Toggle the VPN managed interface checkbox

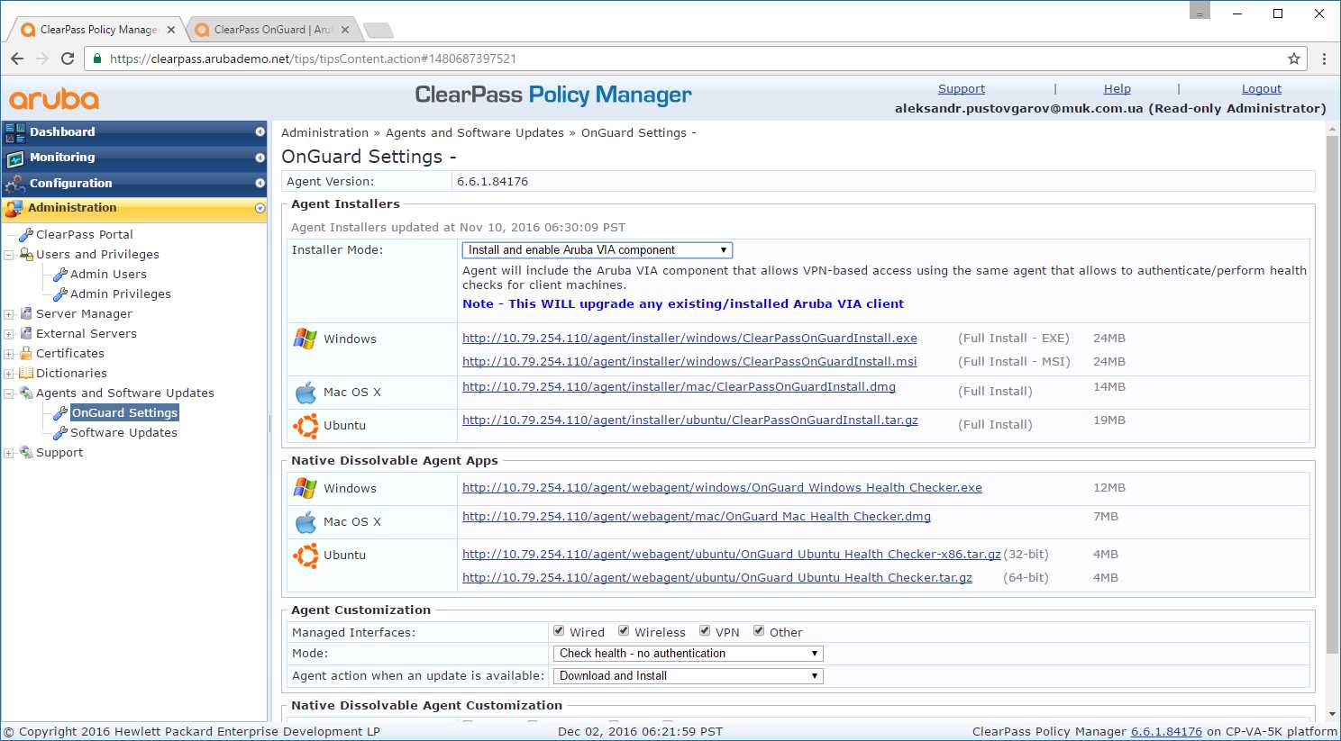705,631
